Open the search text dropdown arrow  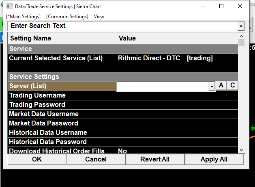click(241, 26)
